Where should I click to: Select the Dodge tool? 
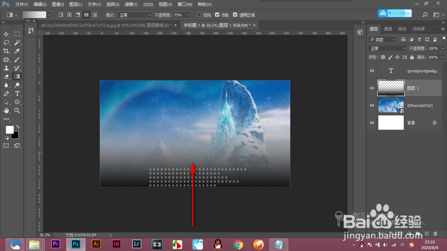[x=17, y=85]
